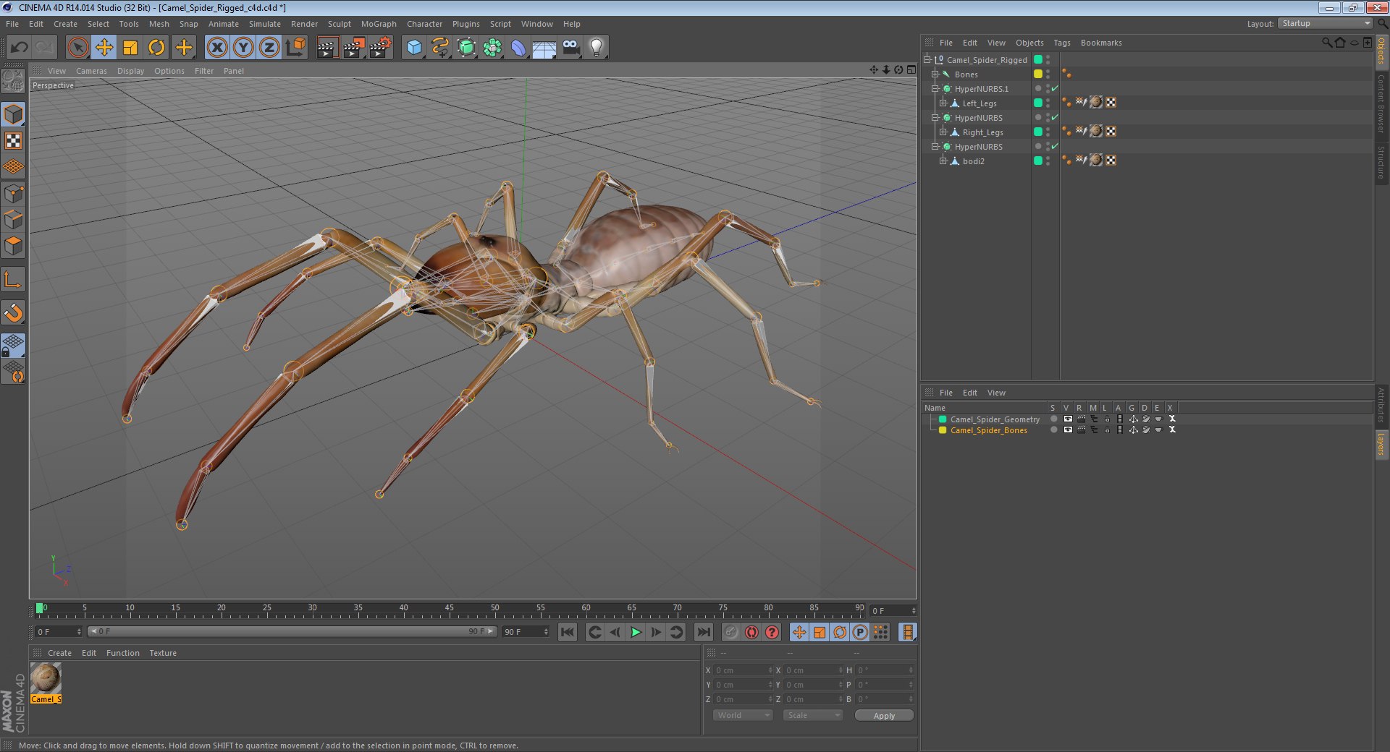Expand the Right_Legs object
This screenshot has height=752, width=1390.
tap(943, 132)
